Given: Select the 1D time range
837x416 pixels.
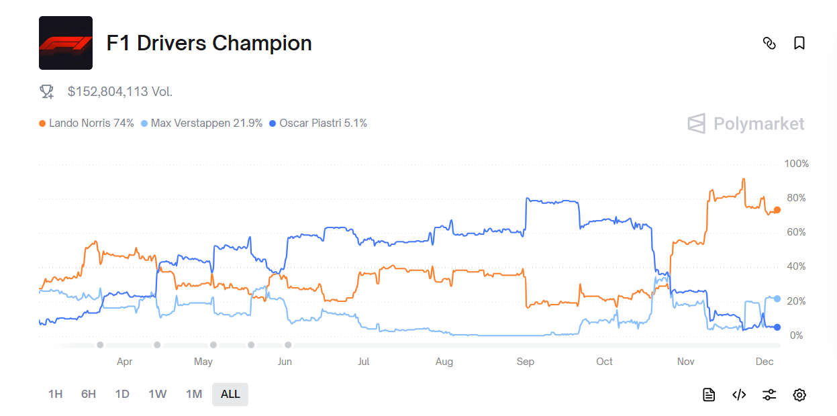Looking at the screenshot, I should 122,395.
